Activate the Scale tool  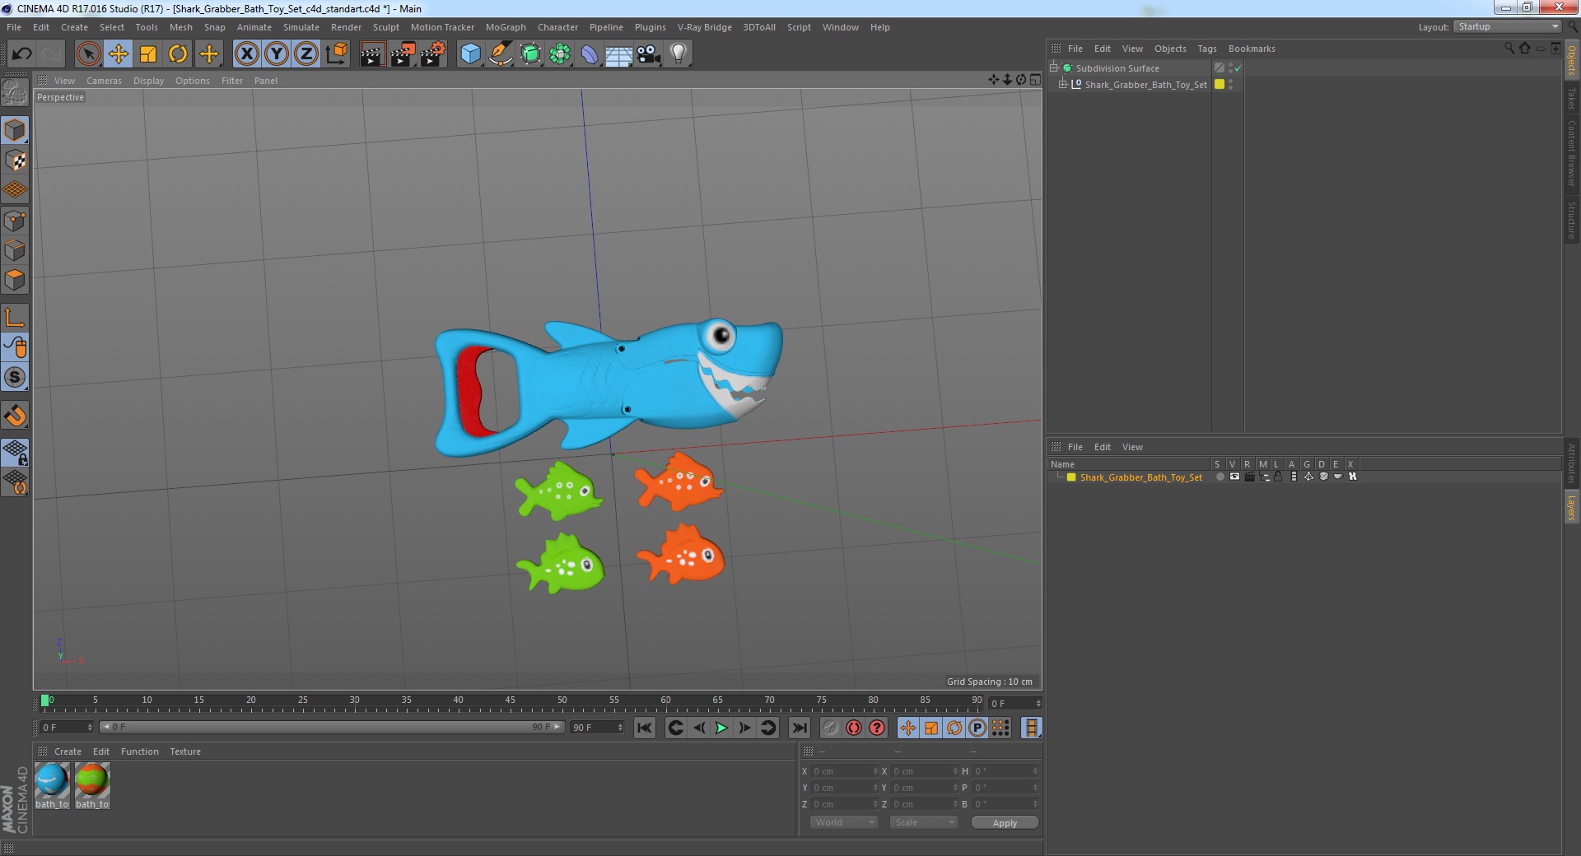pos(148,54)
